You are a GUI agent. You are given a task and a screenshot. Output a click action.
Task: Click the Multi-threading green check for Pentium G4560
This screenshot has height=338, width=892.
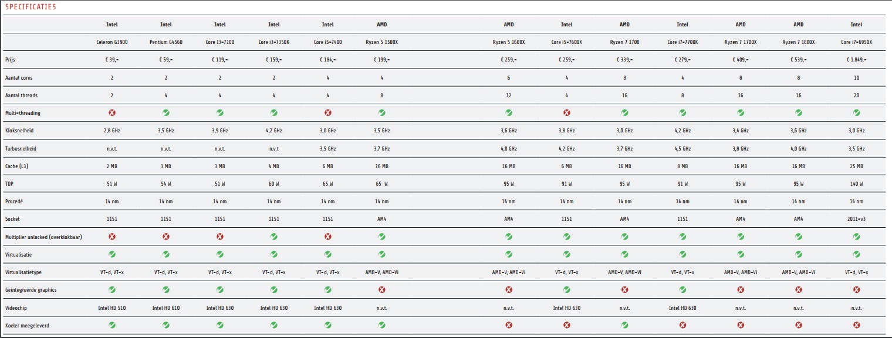click(166, 112)
